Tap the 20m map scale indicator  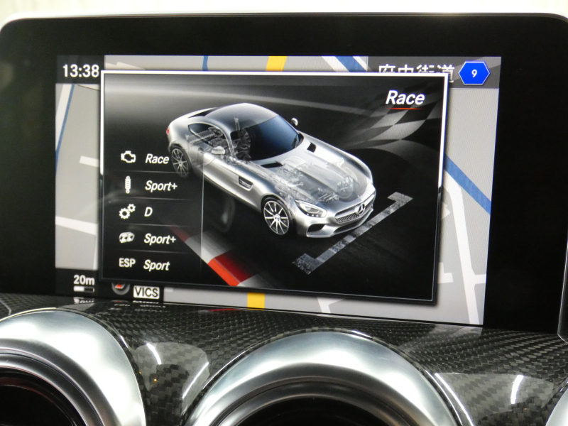[x=84, y=283]
